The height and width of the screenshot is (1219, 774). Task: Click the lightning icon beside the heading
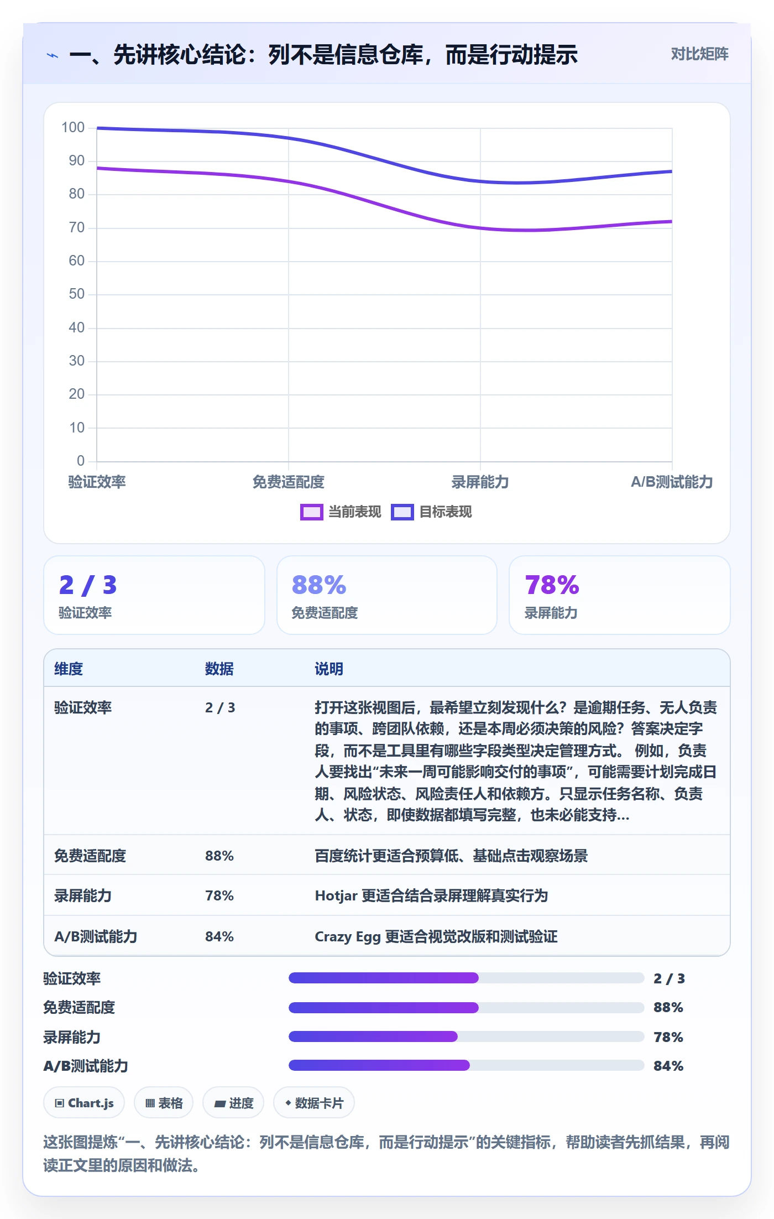click(53, 55)
